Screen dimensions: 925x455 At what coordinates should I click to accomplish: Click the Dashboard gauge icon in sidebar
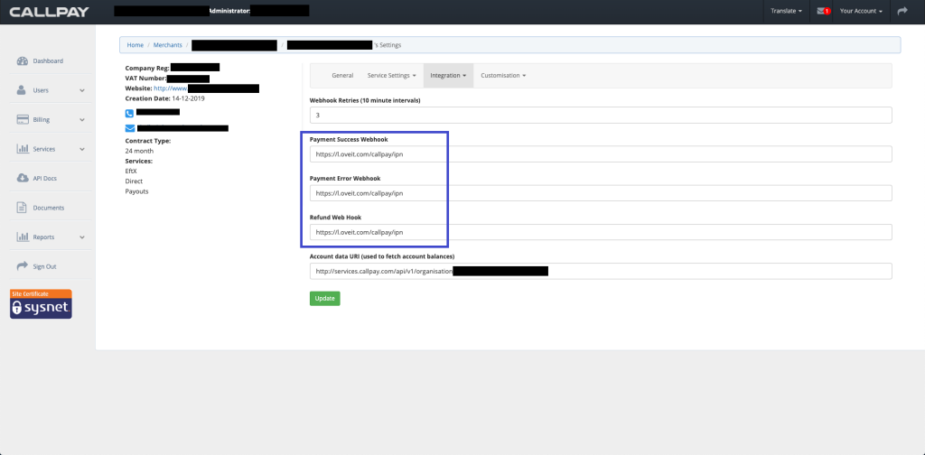[x=23, y=61]
